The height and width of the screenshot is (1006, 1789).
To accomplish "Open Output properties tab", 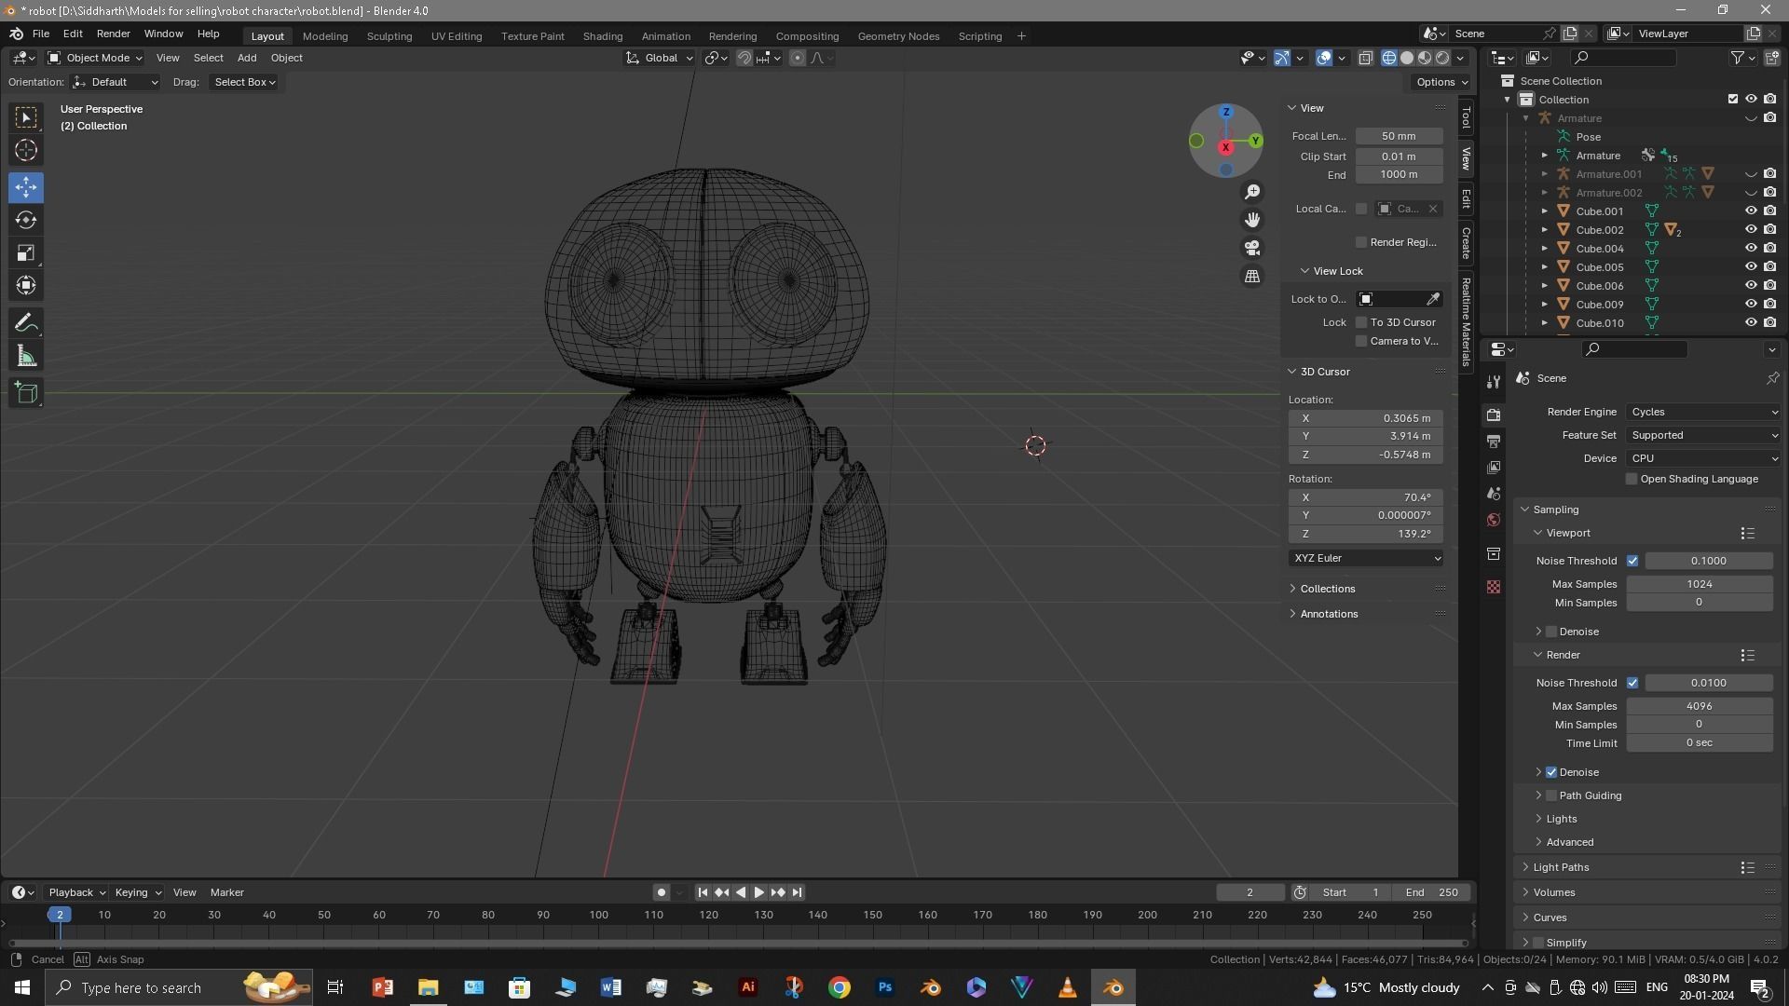I will coord(1494,441).
